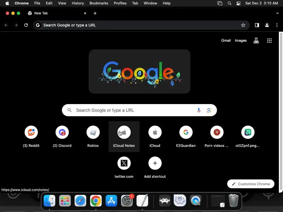
Task: Open the File menu
Action: tap(37, 3)
